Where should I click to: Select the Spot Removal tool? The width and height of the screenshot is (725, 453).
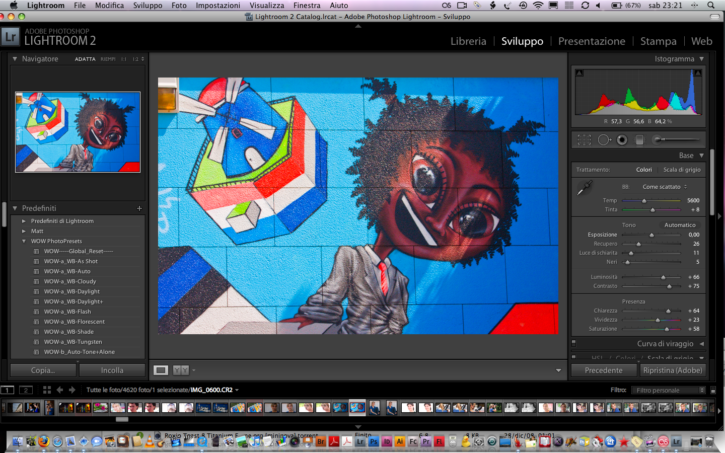tap(604, 140)
